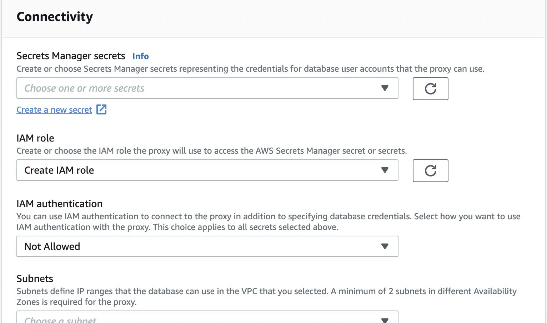Click the 'Secrets Manager secrets' field label
The width and height of the screenshot is (547, 323).
pyautogui.click(x=71, y=56)
